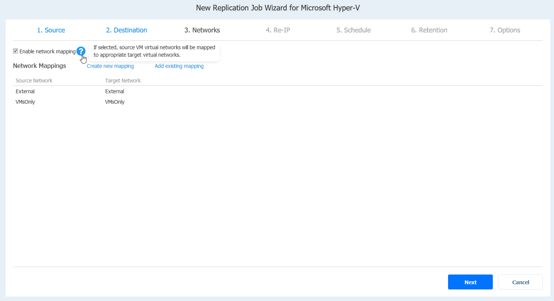Go to the 1. Source step
Image resolution: width=554 pixels, height=301 pixels.
(x=51, y=30)
